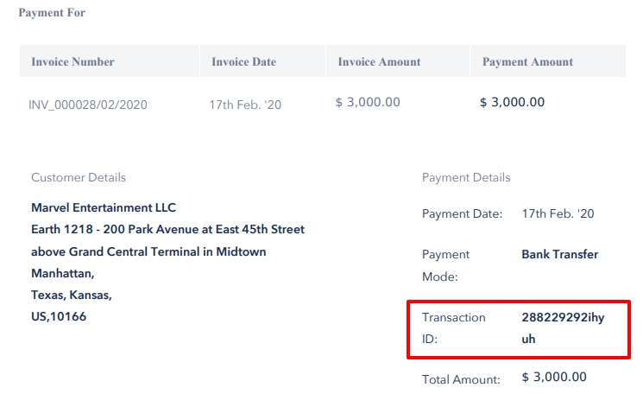Click the invoice date in the table row
The height and width of the screenshot is (394, 643).
(x=245, y=105)
